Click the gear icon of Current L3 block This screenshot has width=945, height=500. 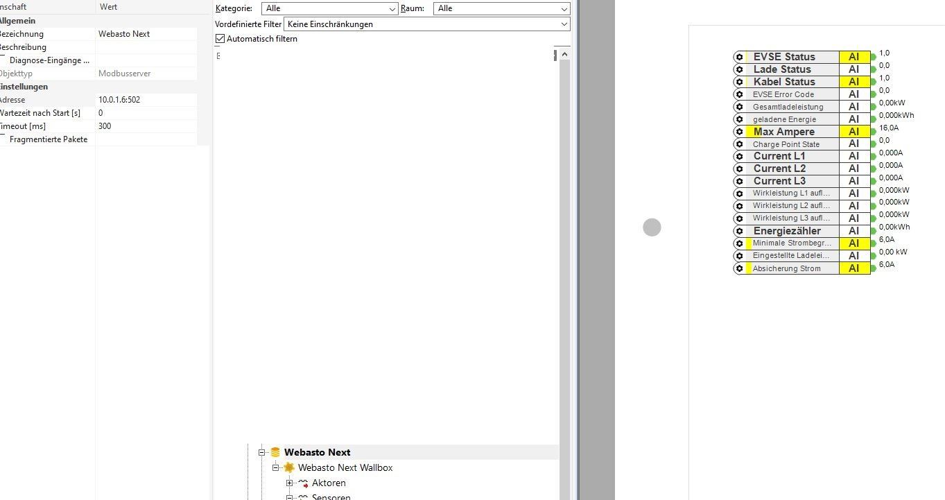point(739,181)
